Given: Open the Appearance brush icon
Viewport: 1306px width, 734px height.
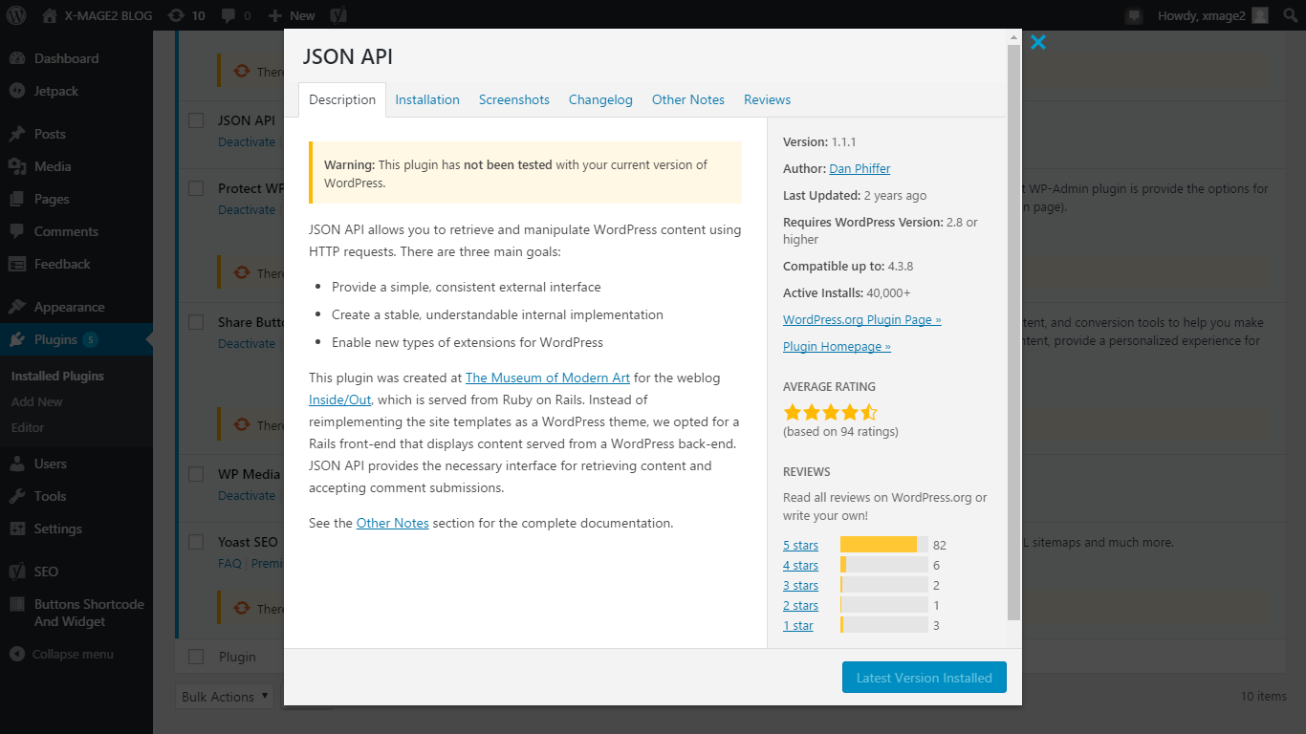Looking at the screenshot, I should (x=17, y=307).
